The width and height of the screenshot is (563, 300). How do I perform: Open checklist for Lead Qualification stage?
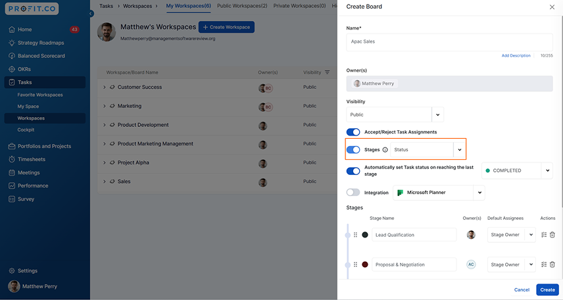pos(544,235)
